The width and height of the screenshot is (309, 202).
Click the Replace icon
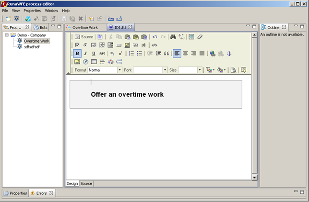181,37
